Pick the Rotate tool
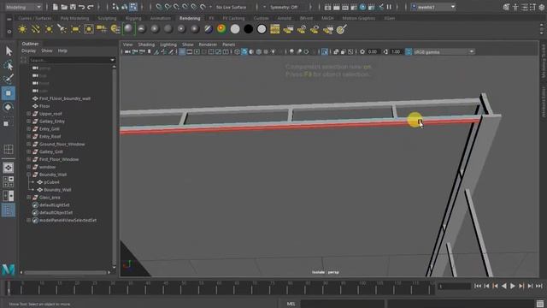 (9, 107)
